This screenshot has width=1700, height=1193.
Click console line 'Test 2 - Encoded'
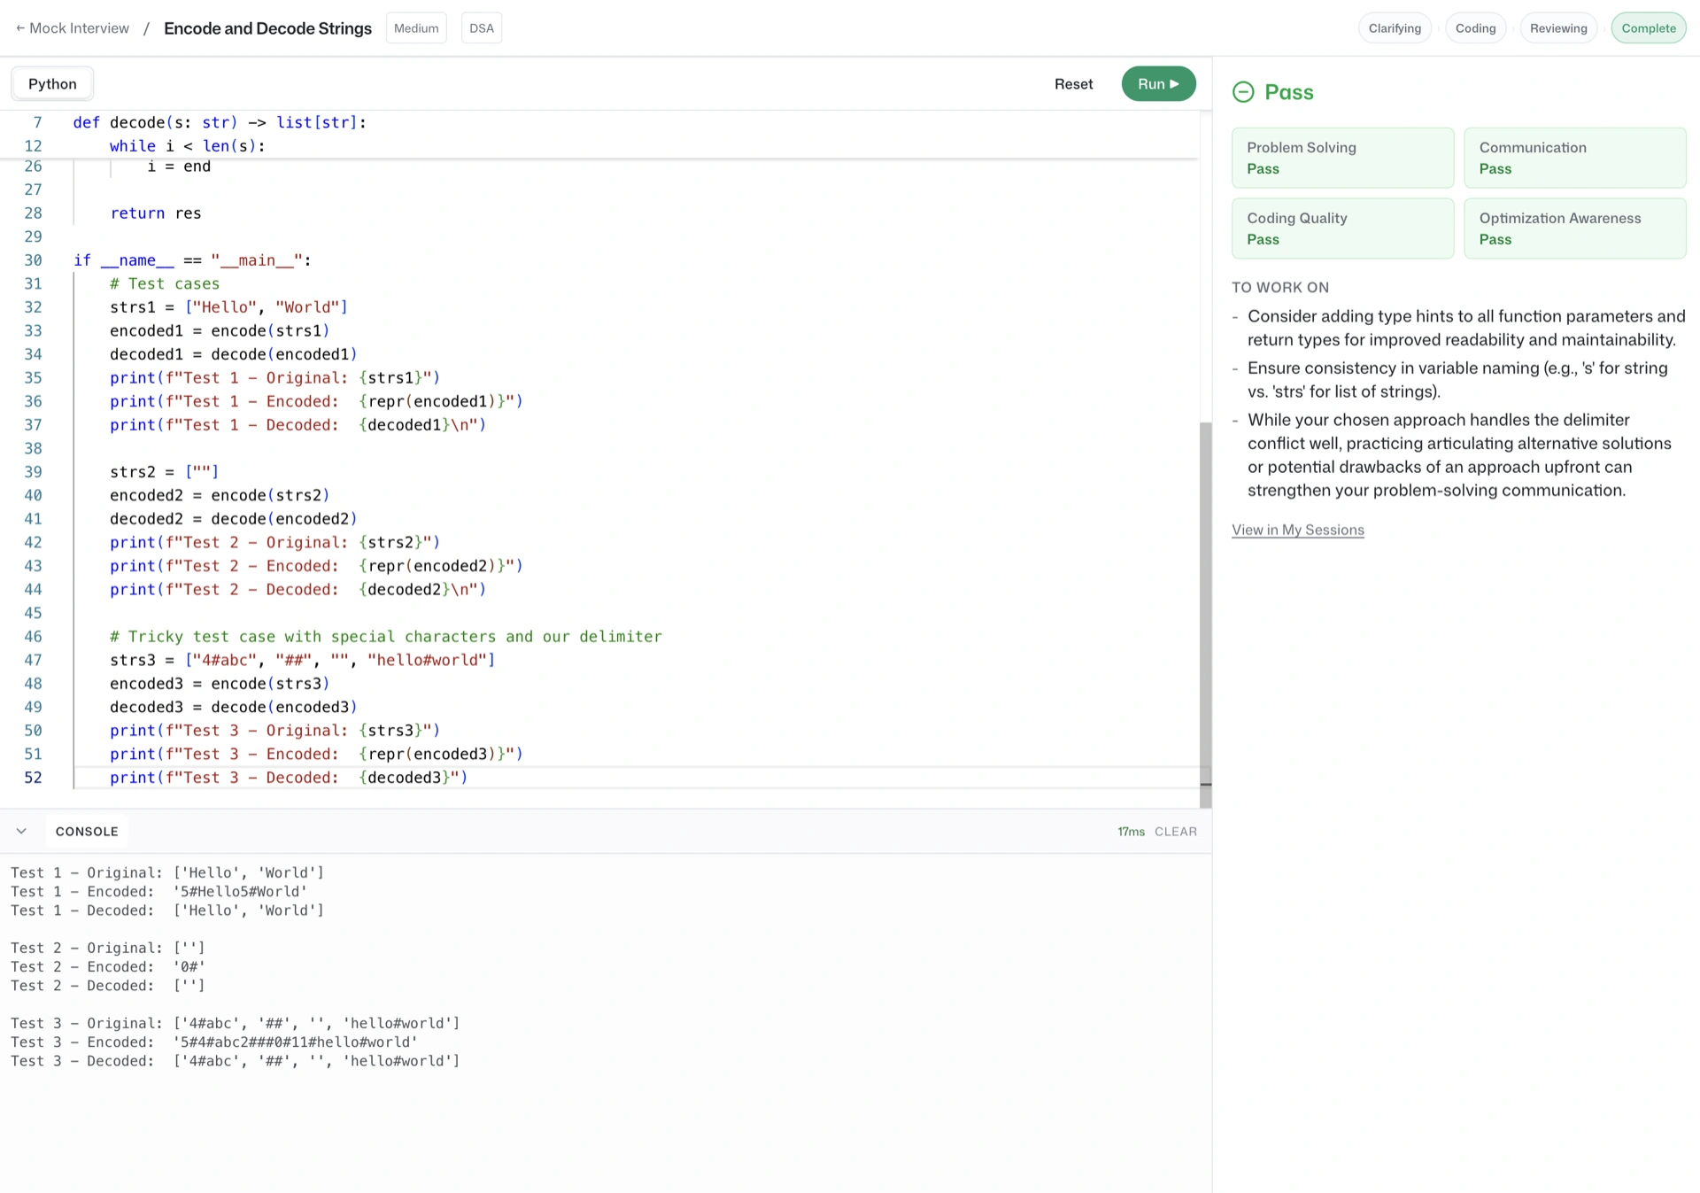click(x=107, y=967)
